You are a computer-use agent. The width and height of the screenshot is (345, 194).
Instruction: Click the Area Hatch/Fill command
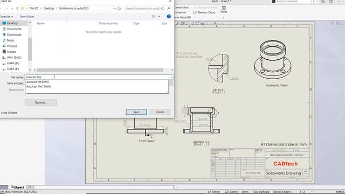click(182, 17)
